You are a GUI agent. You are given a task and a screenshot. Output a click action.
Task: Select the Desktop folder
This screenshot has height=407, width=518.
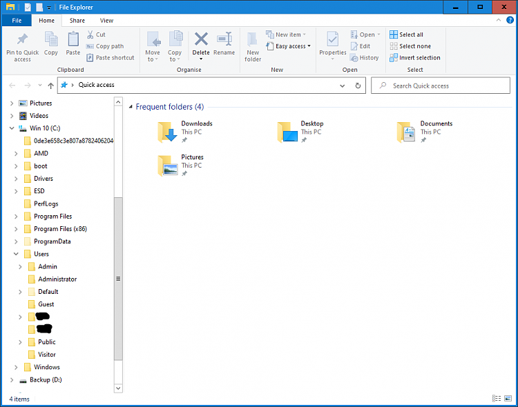[x=300, y=132]
